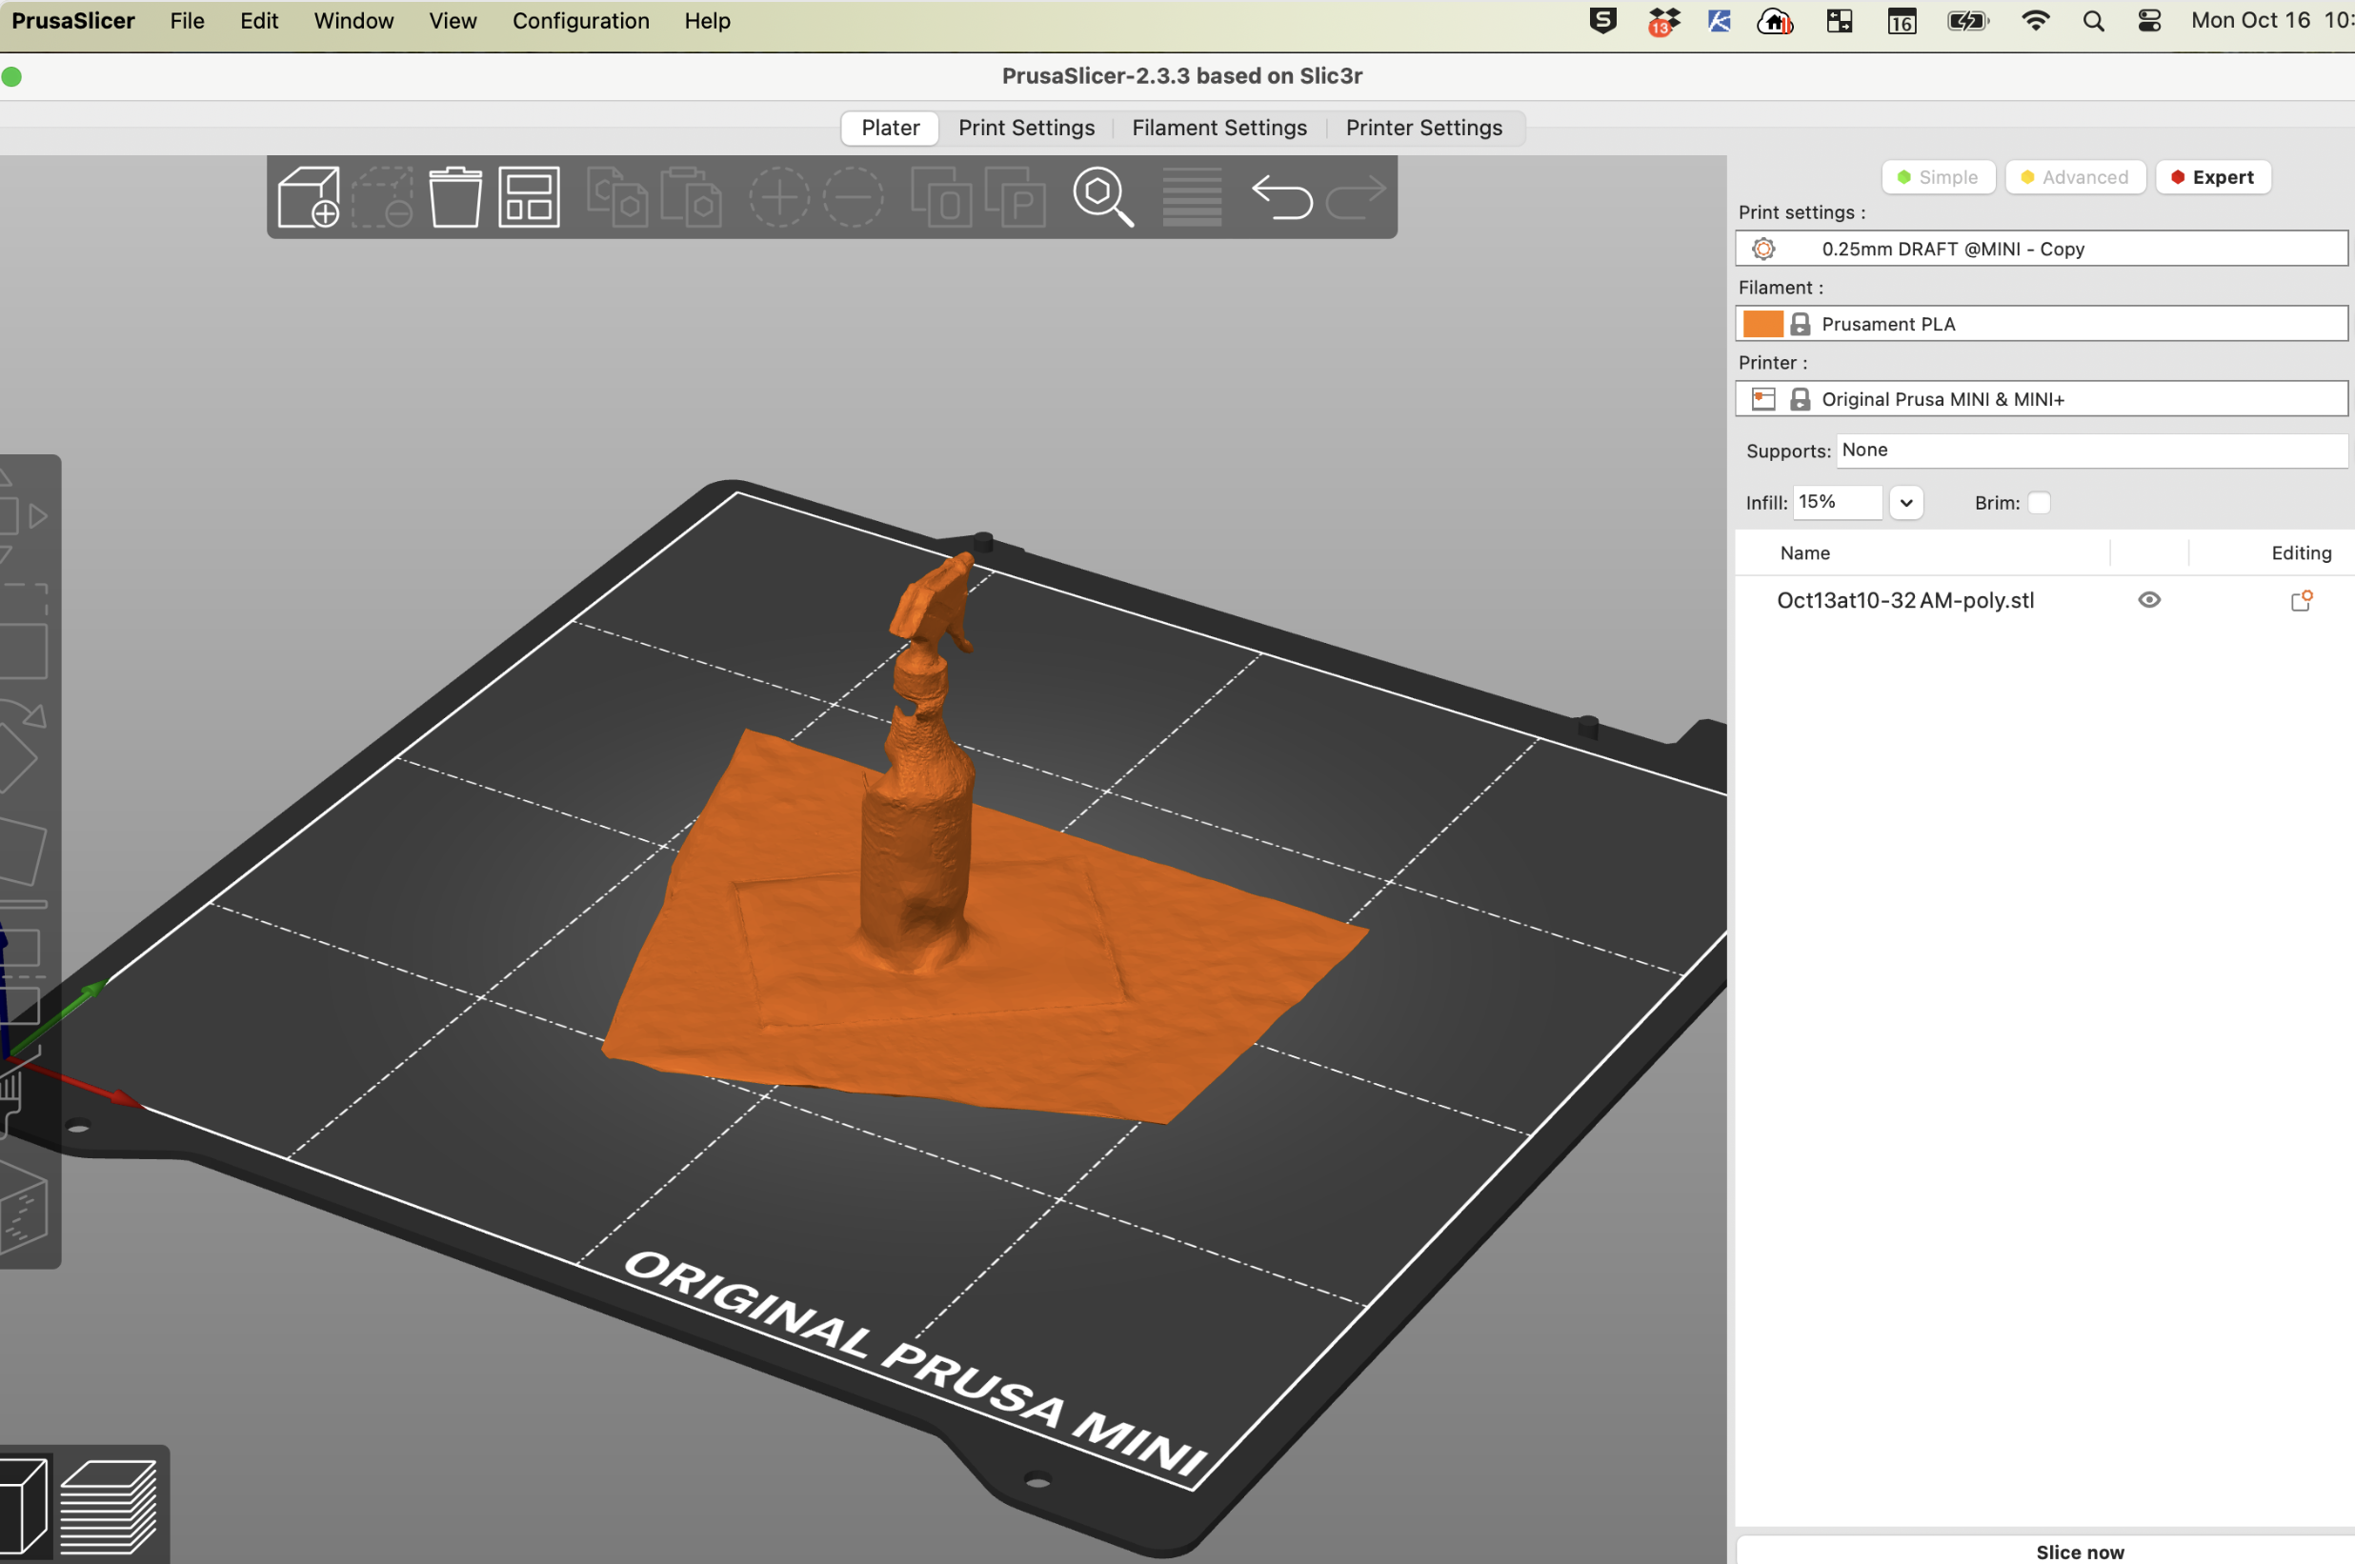
Task: Click the Redo arrow
Action: click(x=1356, y=196)
